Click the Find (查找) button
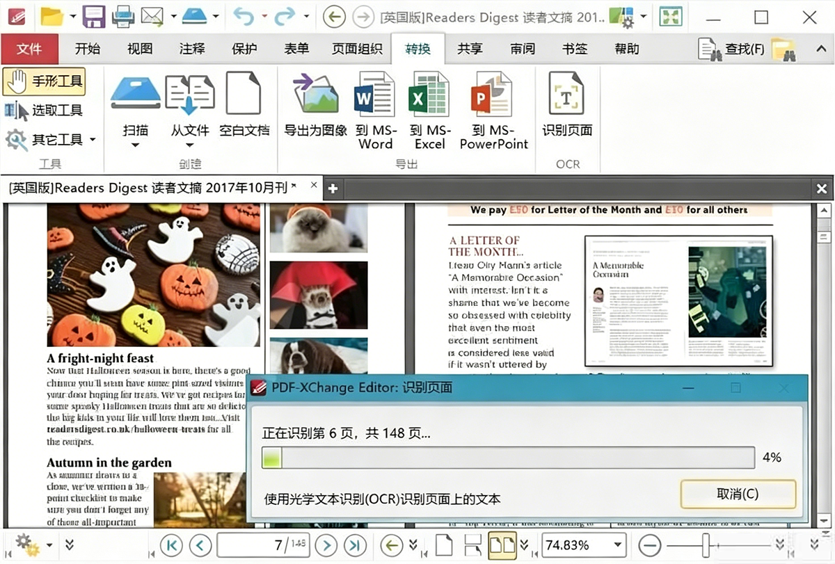The image size is (835, 564). (x=731, y=49)
